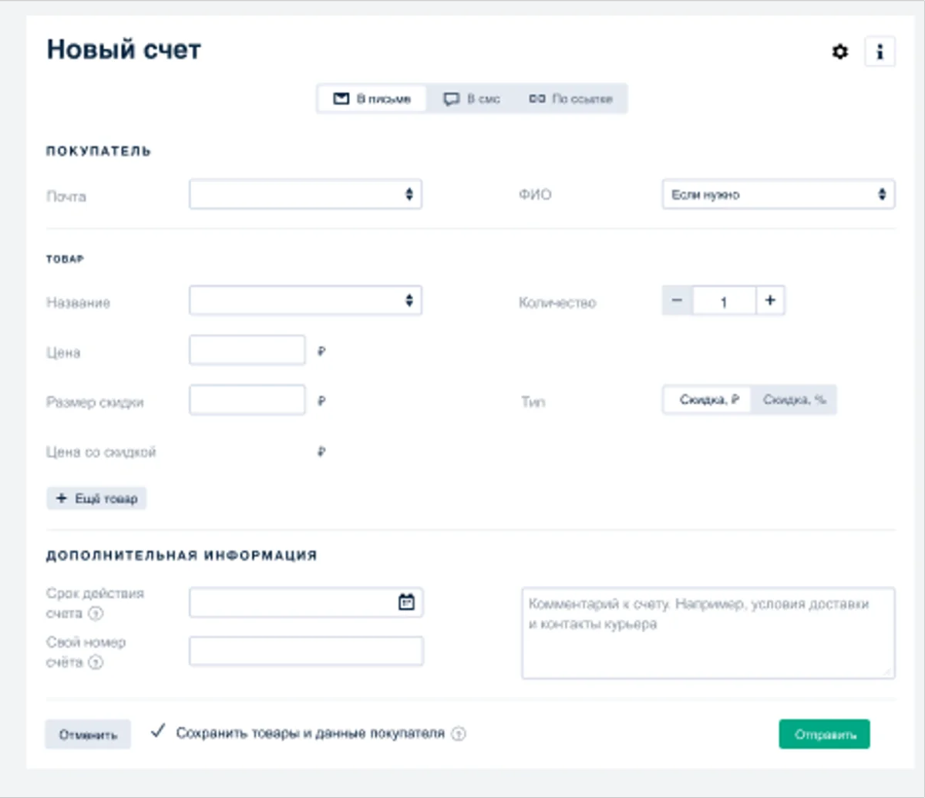Add another product with Ещё товар
The height and width of the screenshot is (798, 925).
[x=96, y=499]
